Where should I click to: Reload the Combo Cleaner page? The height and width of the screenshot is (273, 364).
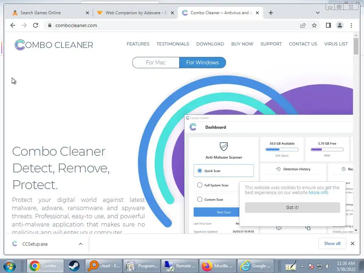(x=36, y=25)
